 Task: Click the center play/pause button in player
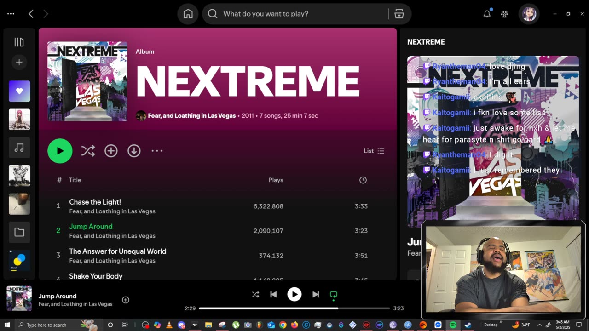(294, 294)
